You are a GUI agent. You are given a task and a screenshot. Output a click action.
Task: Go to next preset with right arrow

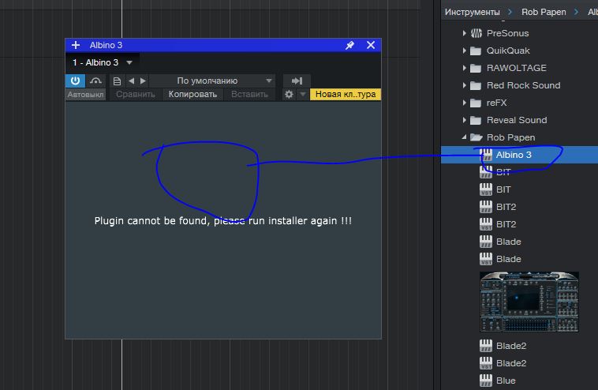pyautogui.click(x=143, y=81)
